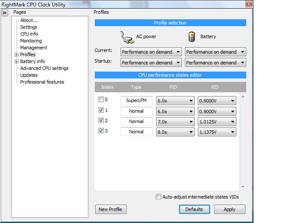
Task: Click the FID column header
Action: click(x=173, y=87)
